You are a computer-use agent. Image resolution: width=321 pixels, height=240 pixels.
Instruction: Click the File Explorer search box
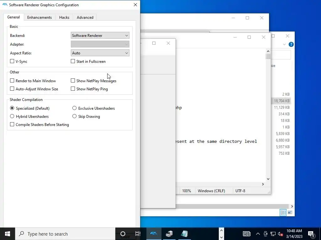pos(281,55)
